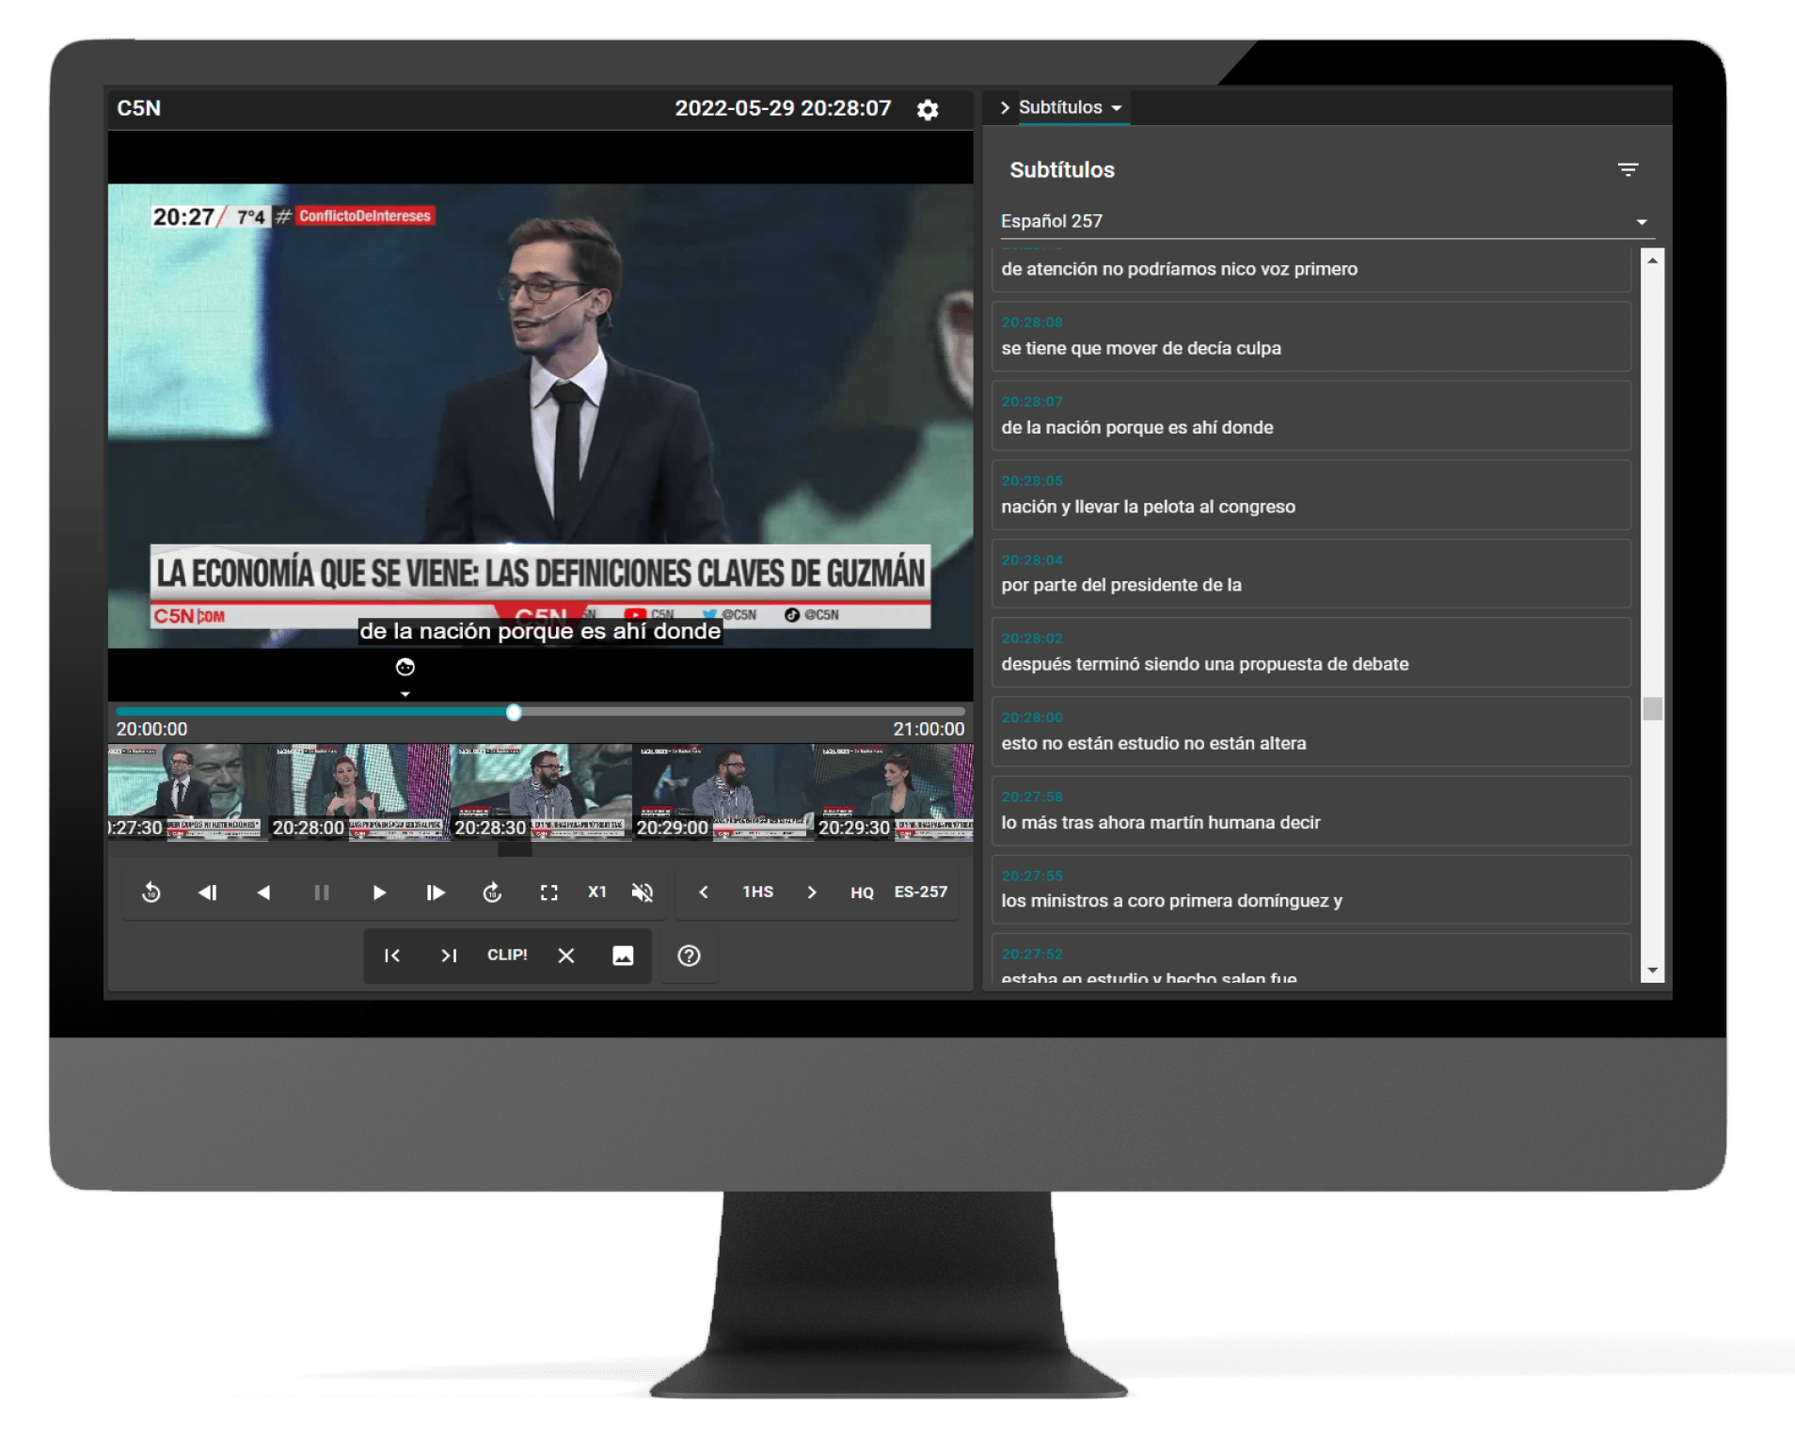The image size is (1795, 1453).
Task: Enter fullscreen mode
Action: click(549, 892)
